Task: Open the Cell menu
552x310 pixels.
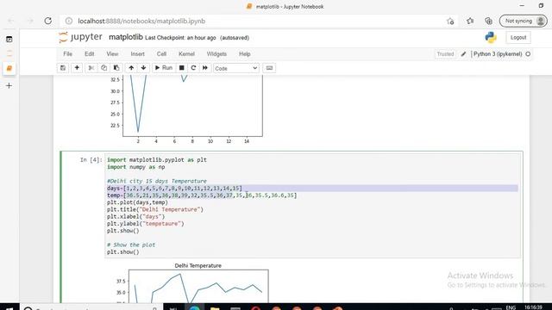Action: point(161,53)
